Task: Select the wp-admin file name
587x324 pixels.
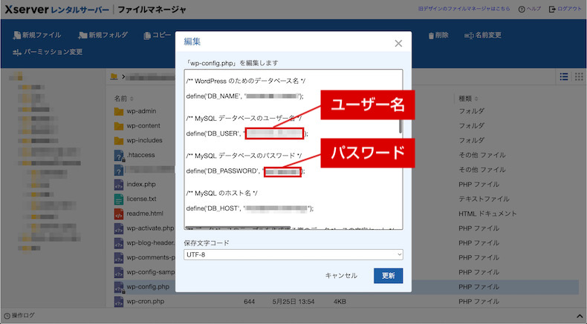Action: (141, 111)
